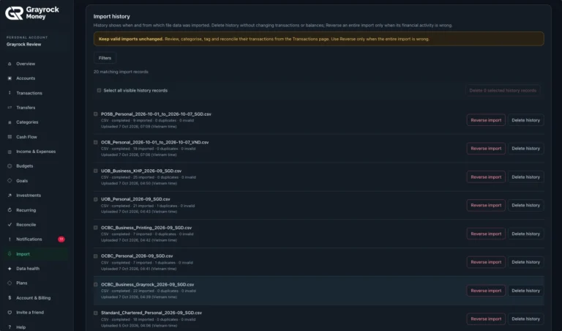Reverse import for Standard_Chartered_Personal file
562x331 pixels.
click(486, 319)
